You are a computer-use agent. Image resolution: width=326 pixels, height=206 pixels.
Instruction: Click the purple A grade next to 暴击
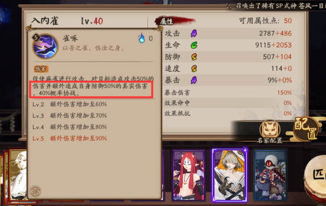tap(194, 80)
